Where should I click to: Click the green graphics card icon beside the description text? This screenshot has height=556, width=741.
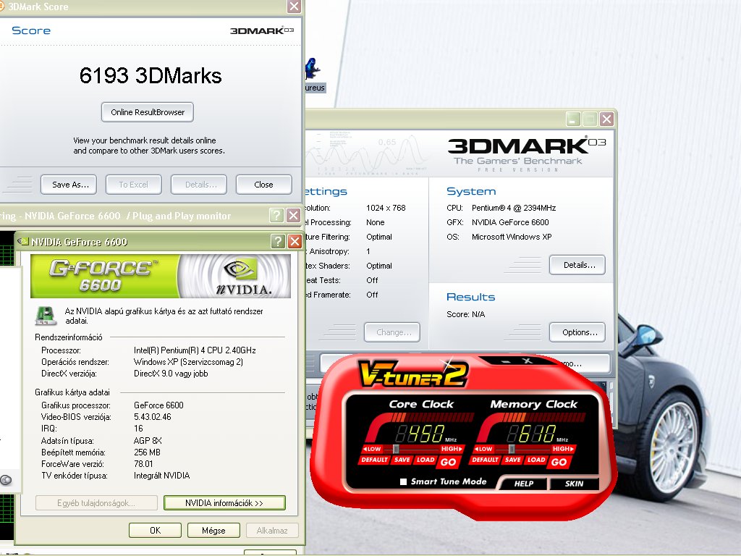click(x=46, y=316)
